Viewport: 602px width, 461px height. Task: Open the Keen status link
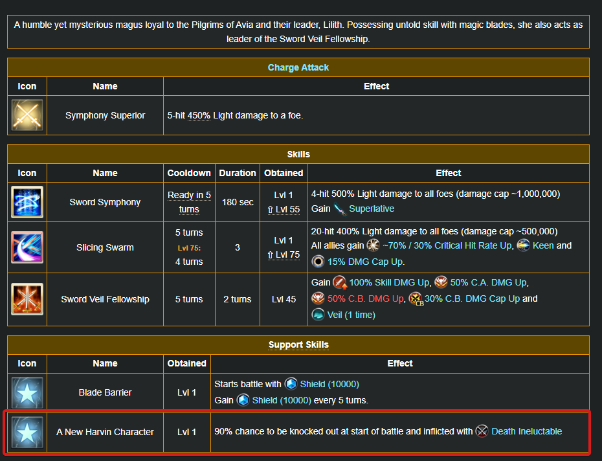(x=543, y=245)
